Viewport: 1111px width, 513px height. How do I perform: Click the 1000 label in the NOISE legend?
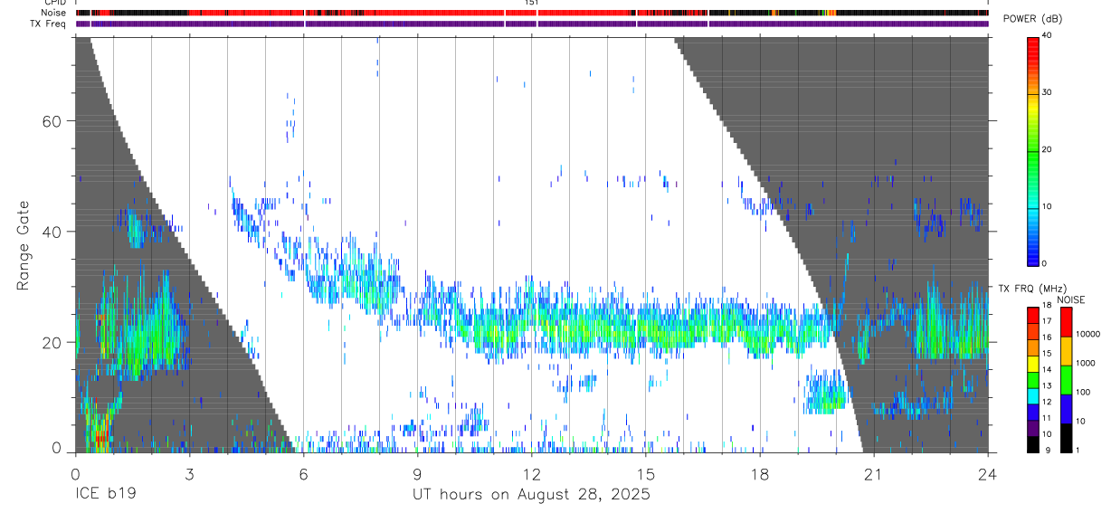point(1084,363)
